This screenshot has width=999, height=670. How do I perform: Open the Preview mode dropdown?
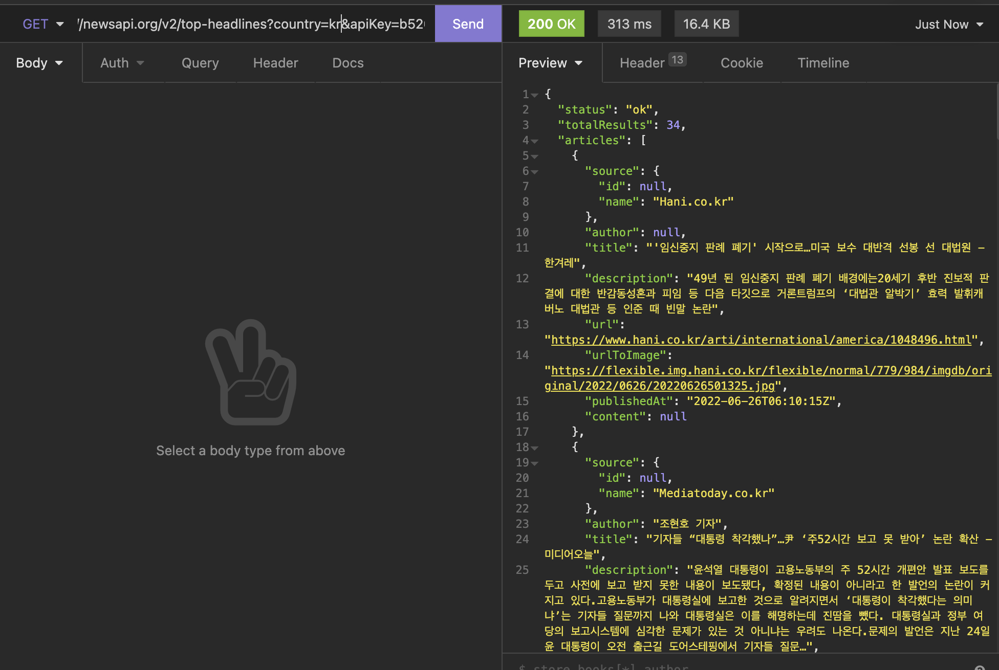click(550, 63)
